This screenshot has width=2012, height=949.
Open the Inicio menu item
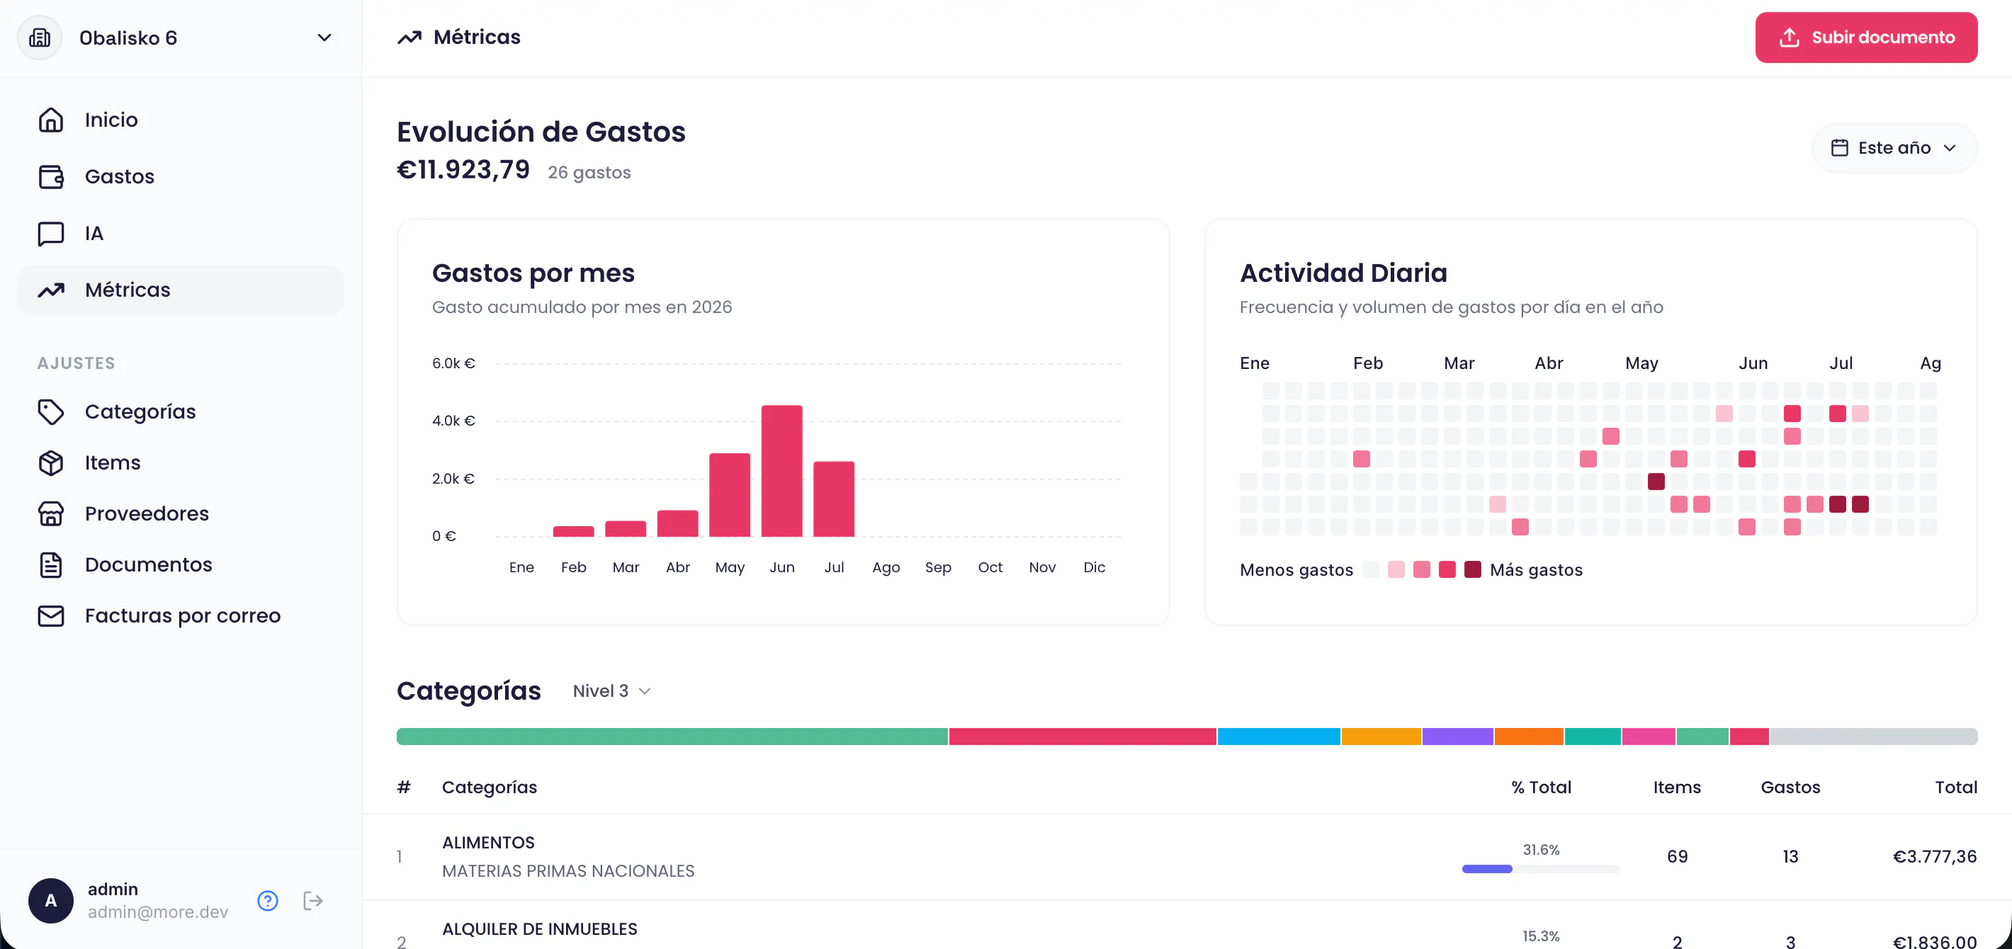(181, 120)
